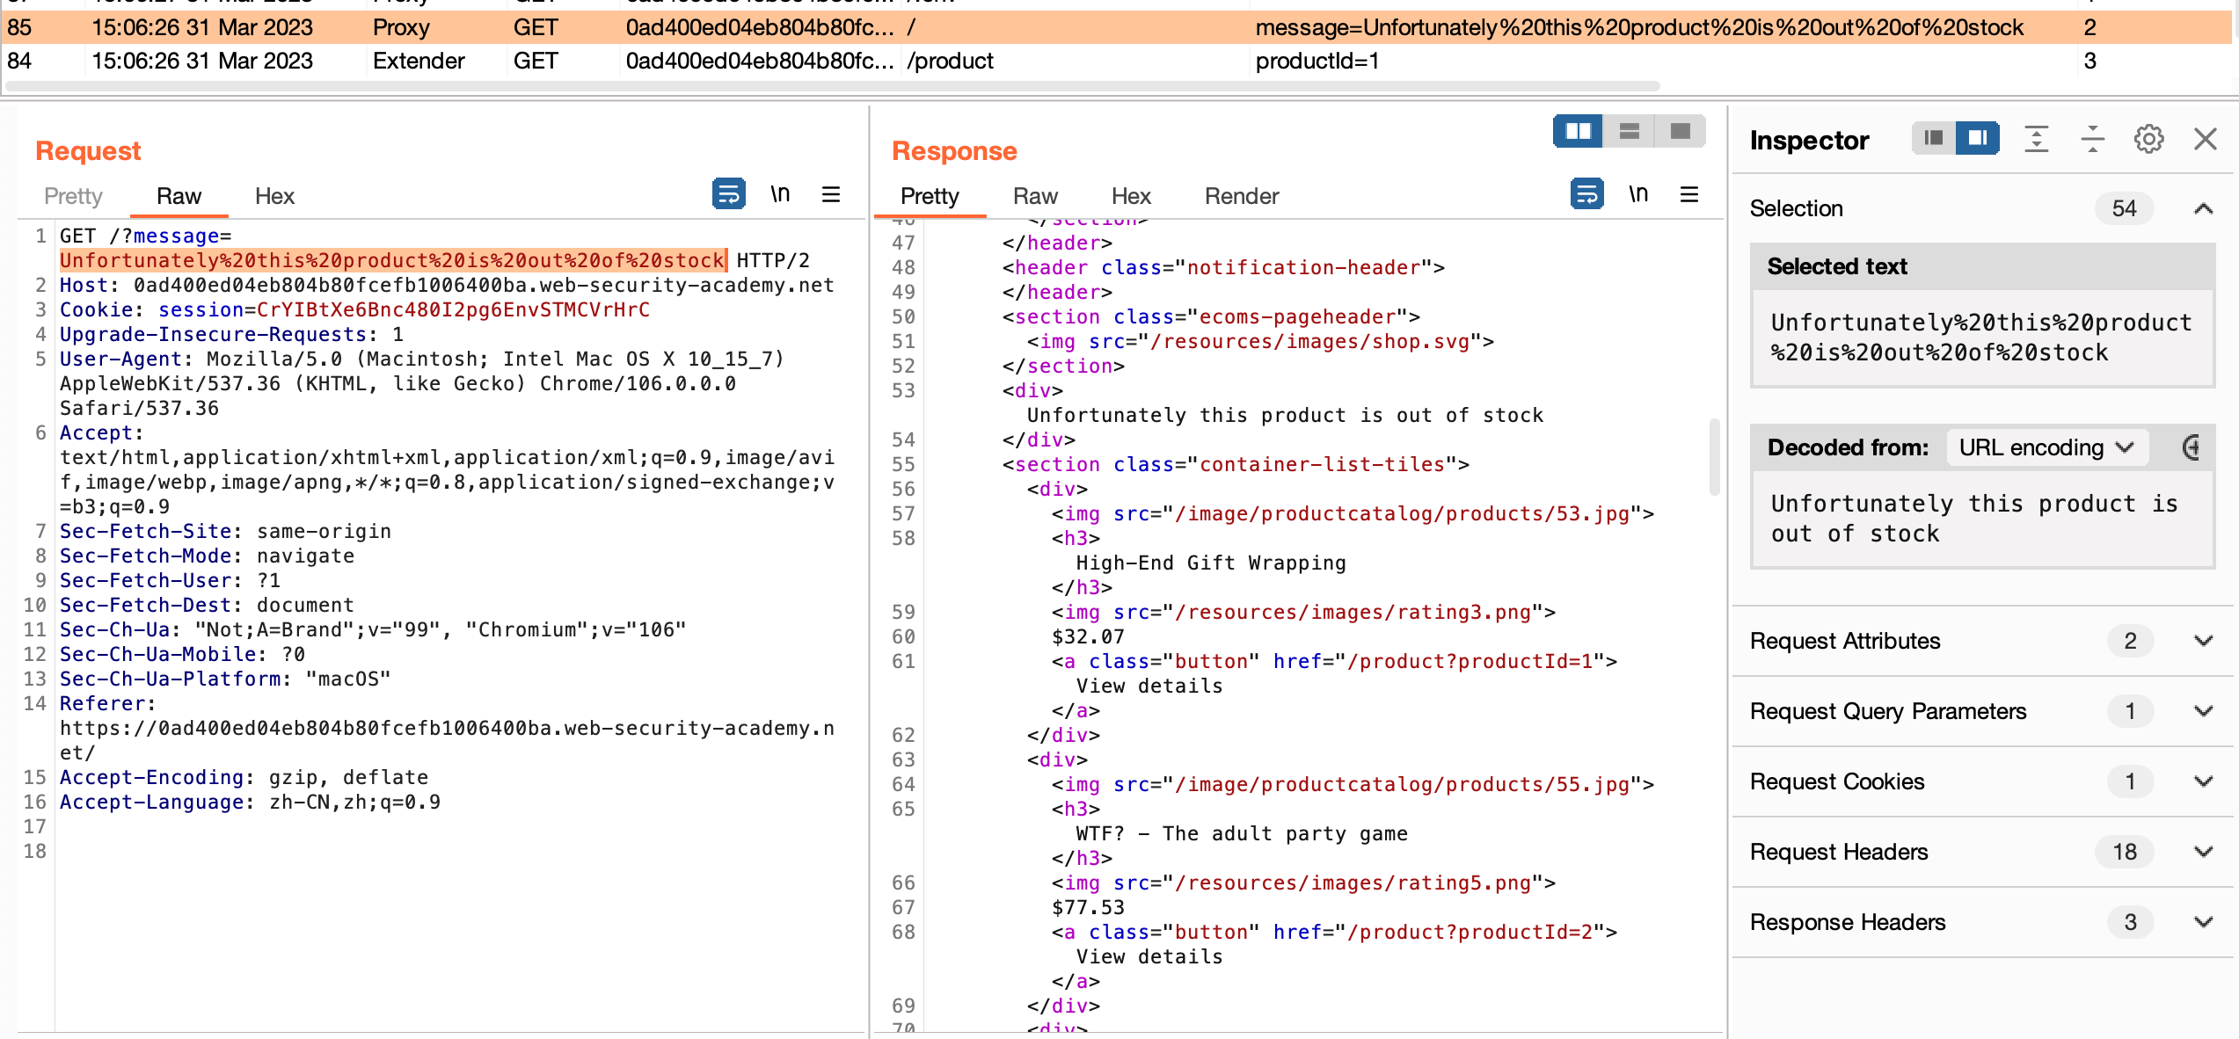Switch Response view to Render tab

tap(1241, 196)
